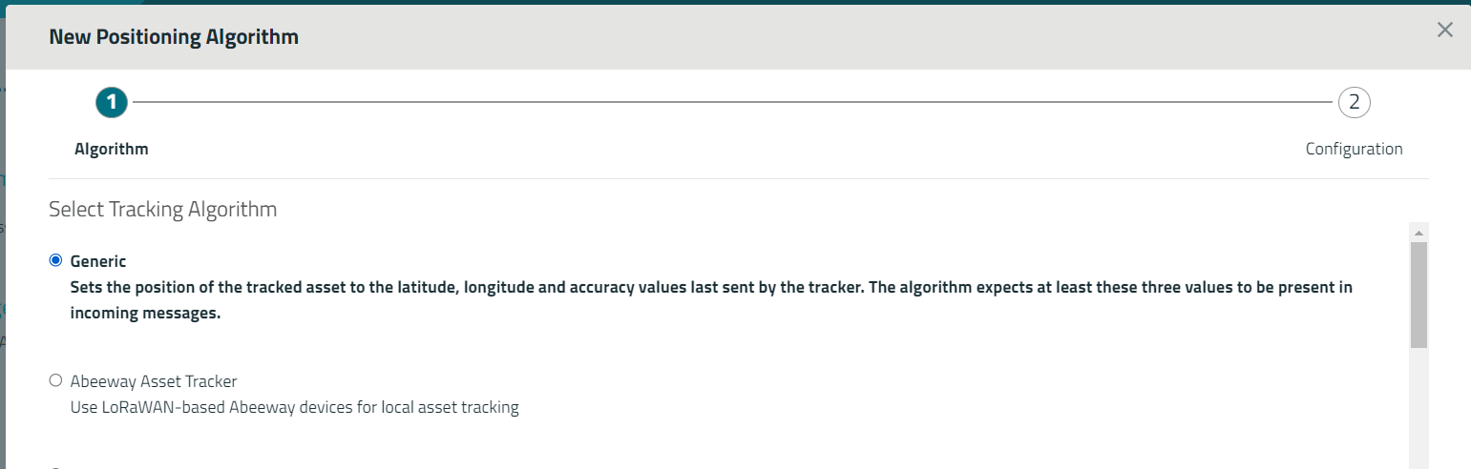The width and height of the screenshot is (1471, 469).
Task: Click the step 1 circle indicator
Action: [x=112, y=102]
